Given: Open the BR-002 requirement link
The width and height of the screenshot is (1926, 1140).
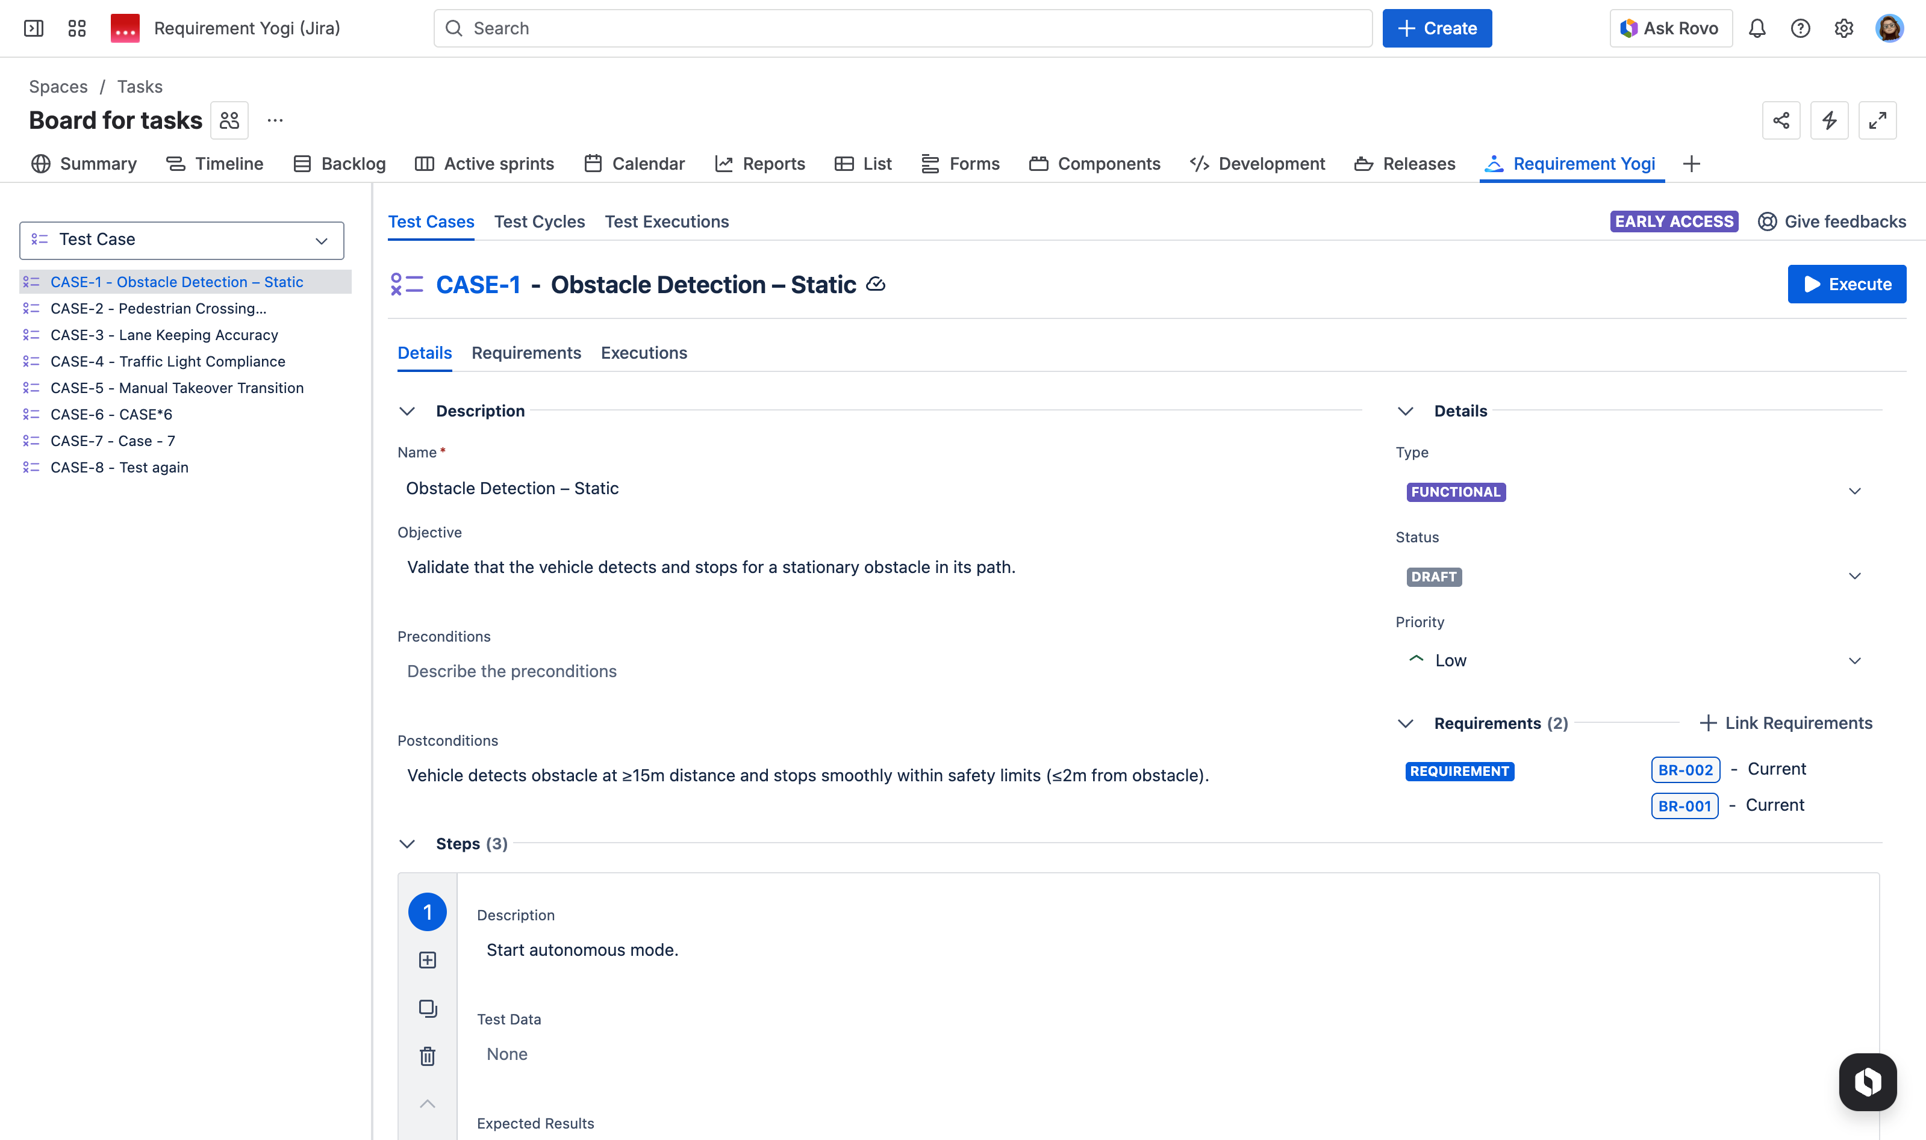Looking at the screenshot, I should [x=1684, y=770].
